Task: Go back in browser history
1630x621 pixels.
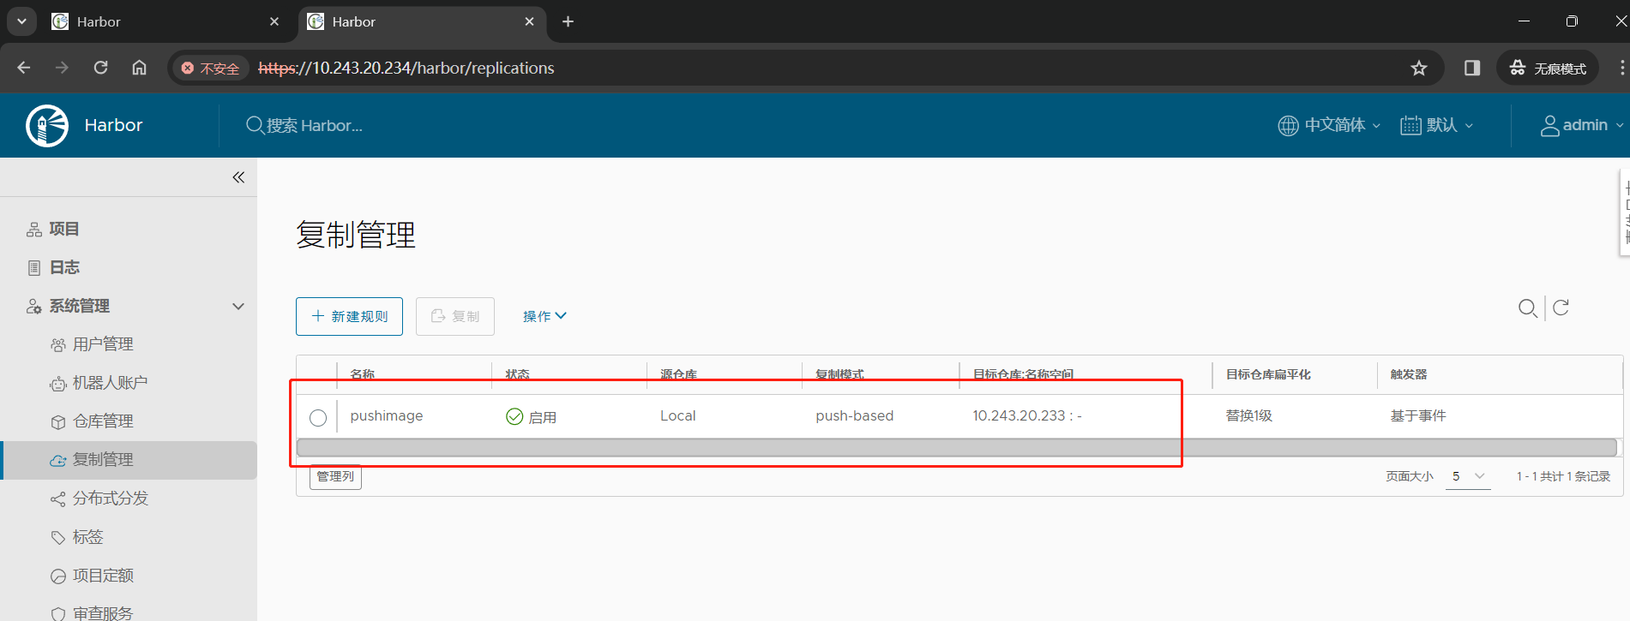Action: (24, 68)
